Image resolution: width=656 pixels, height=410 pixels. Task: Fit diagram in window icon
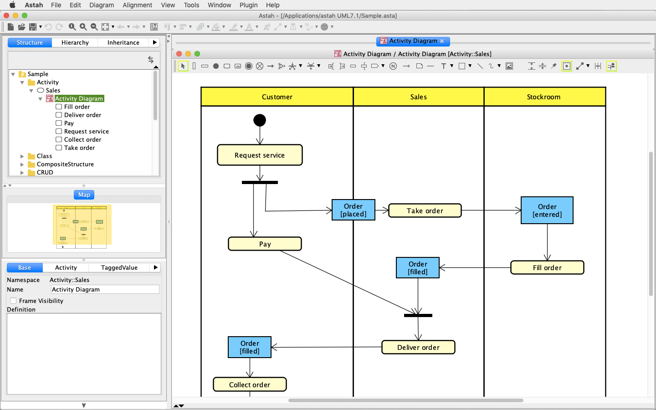[x=105, y=27]
